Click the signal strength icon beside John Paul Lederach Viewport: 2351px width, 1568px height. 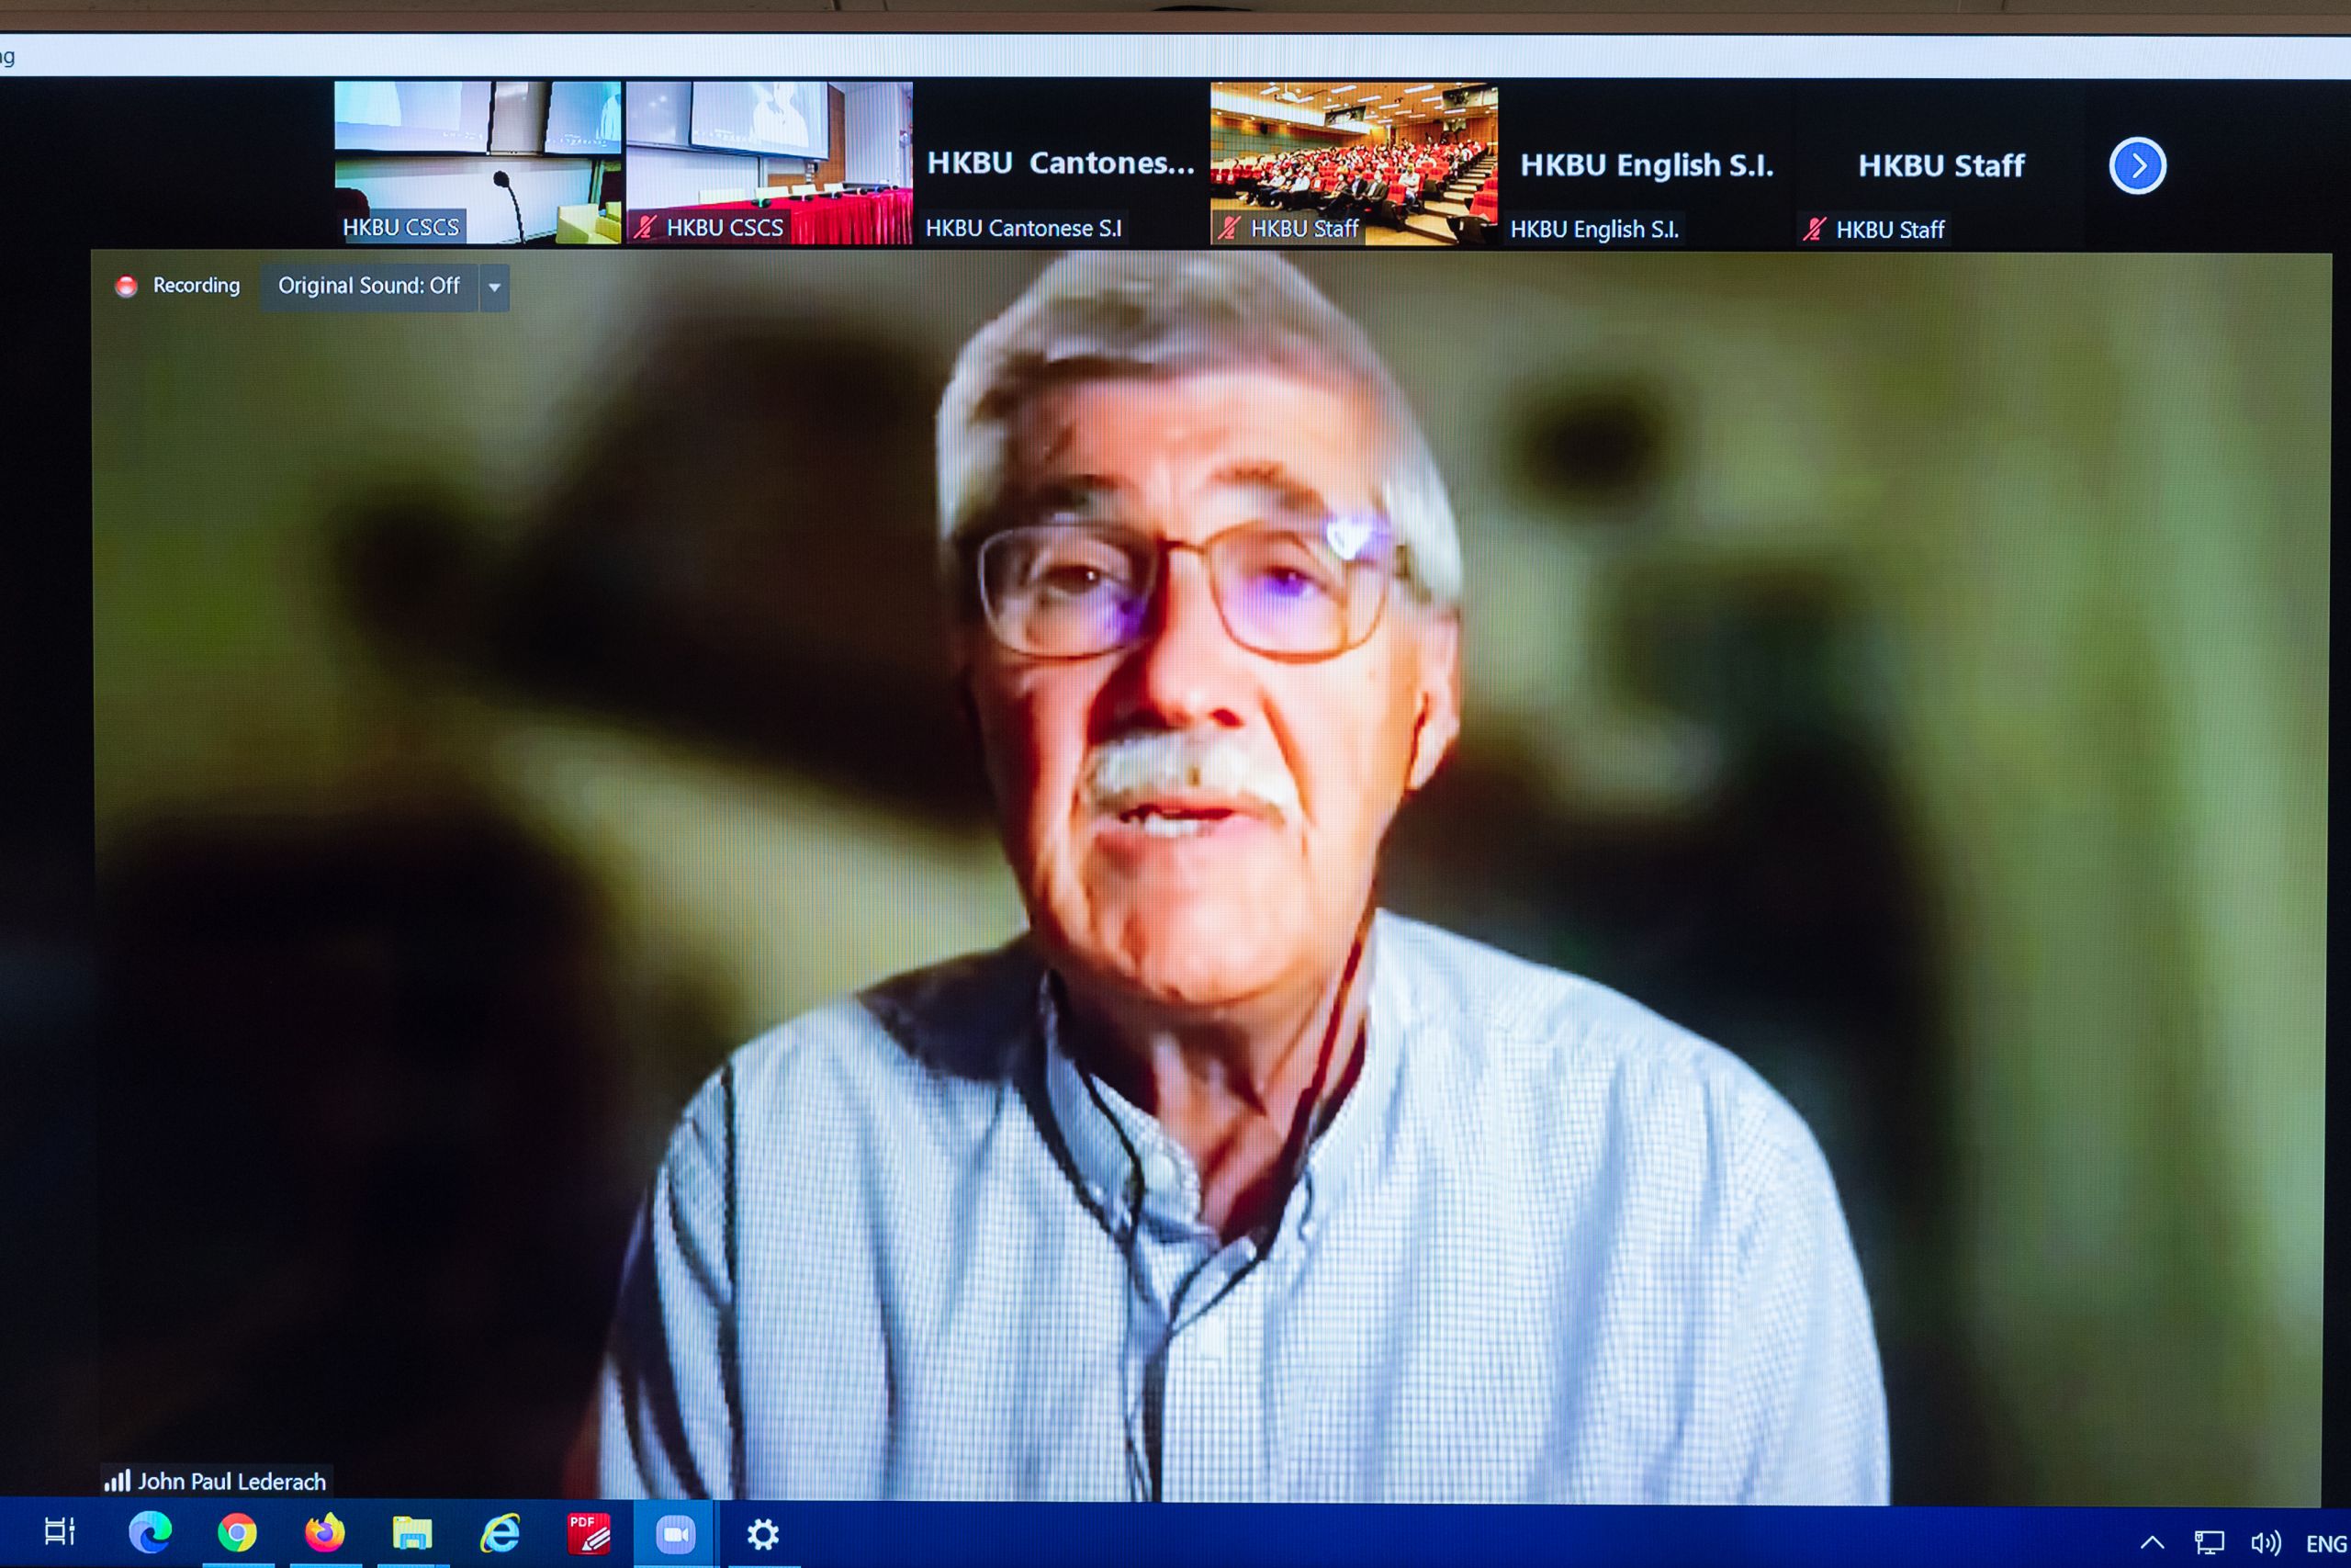tap(117, 1480)
